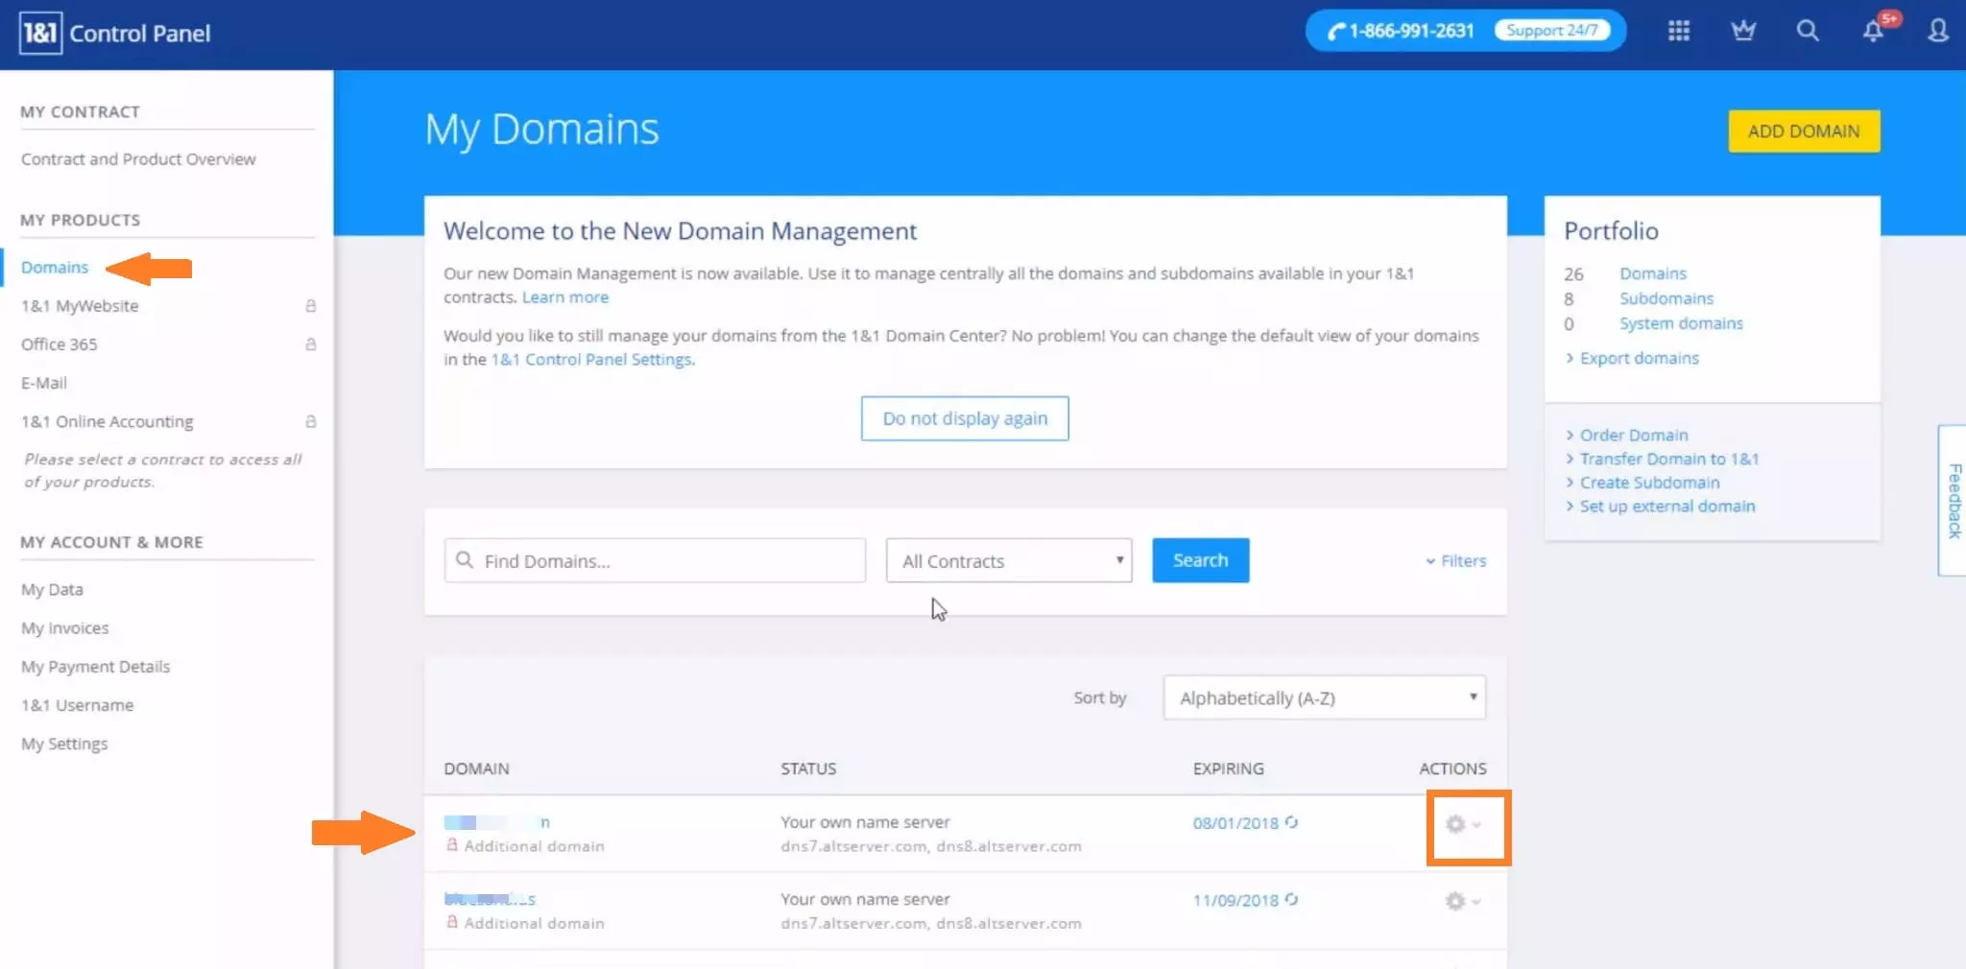1966x969 pixels.
Task: Open 1&1 Control Panel Settings link
Action: click(x=591, y=360)
